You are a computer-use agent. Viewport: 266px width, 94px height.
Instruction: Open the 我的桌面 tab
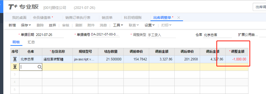[x=19, y=18]
